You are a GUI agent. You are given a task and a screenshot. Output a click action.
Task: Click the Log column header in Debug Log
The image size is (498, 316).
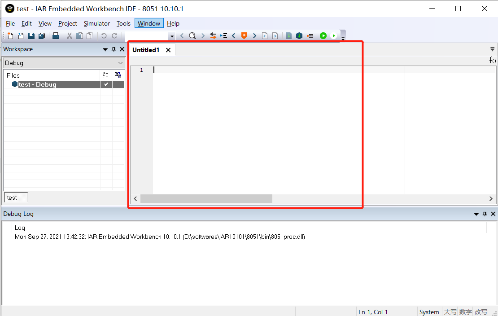20,228
